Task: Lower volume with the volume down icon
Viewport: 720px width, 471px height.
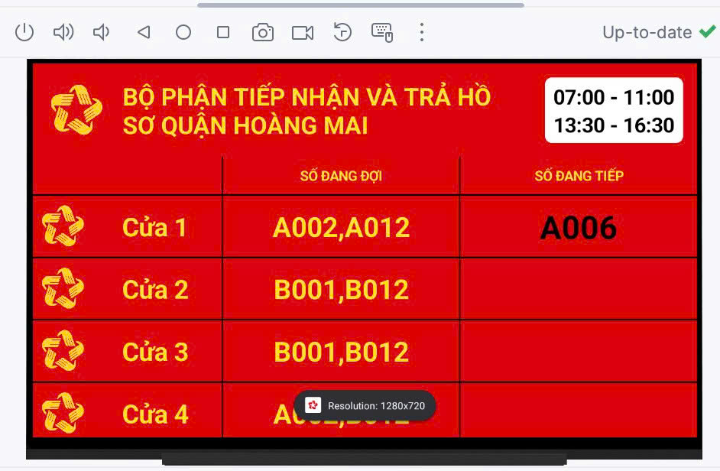Action: click(101, 32)
